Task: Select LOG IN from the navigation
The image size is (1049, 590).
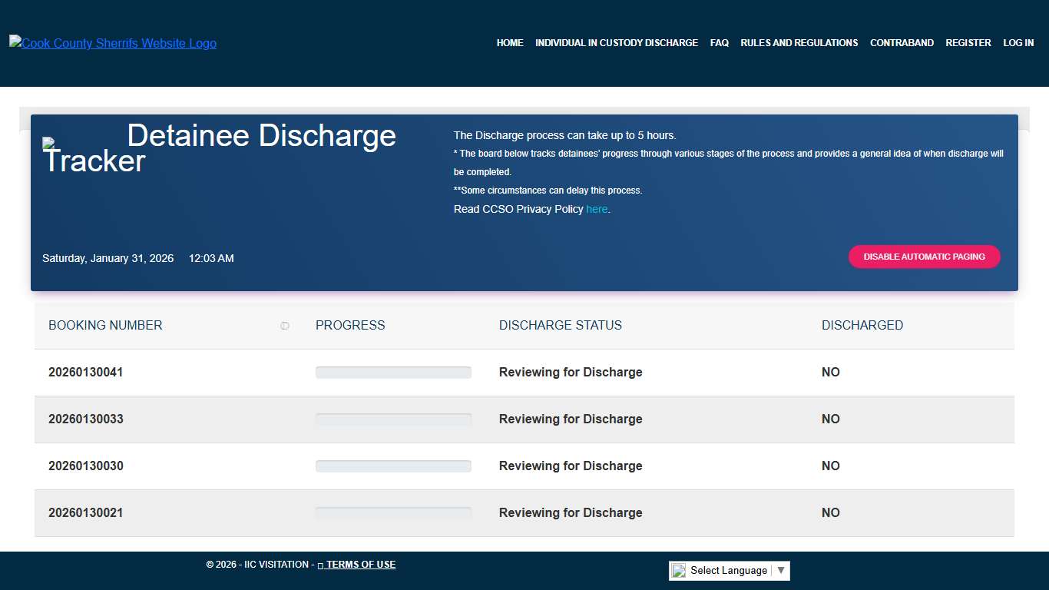Action: click(x=1018, y=43)
